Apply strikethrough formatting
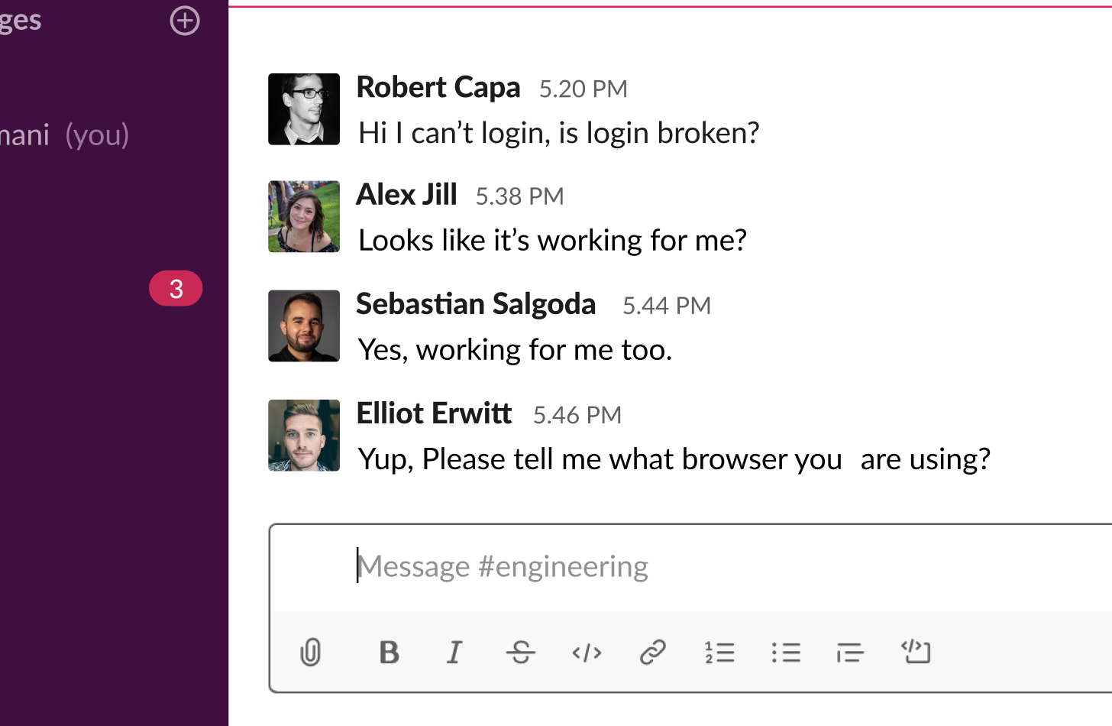 (521, 653)
